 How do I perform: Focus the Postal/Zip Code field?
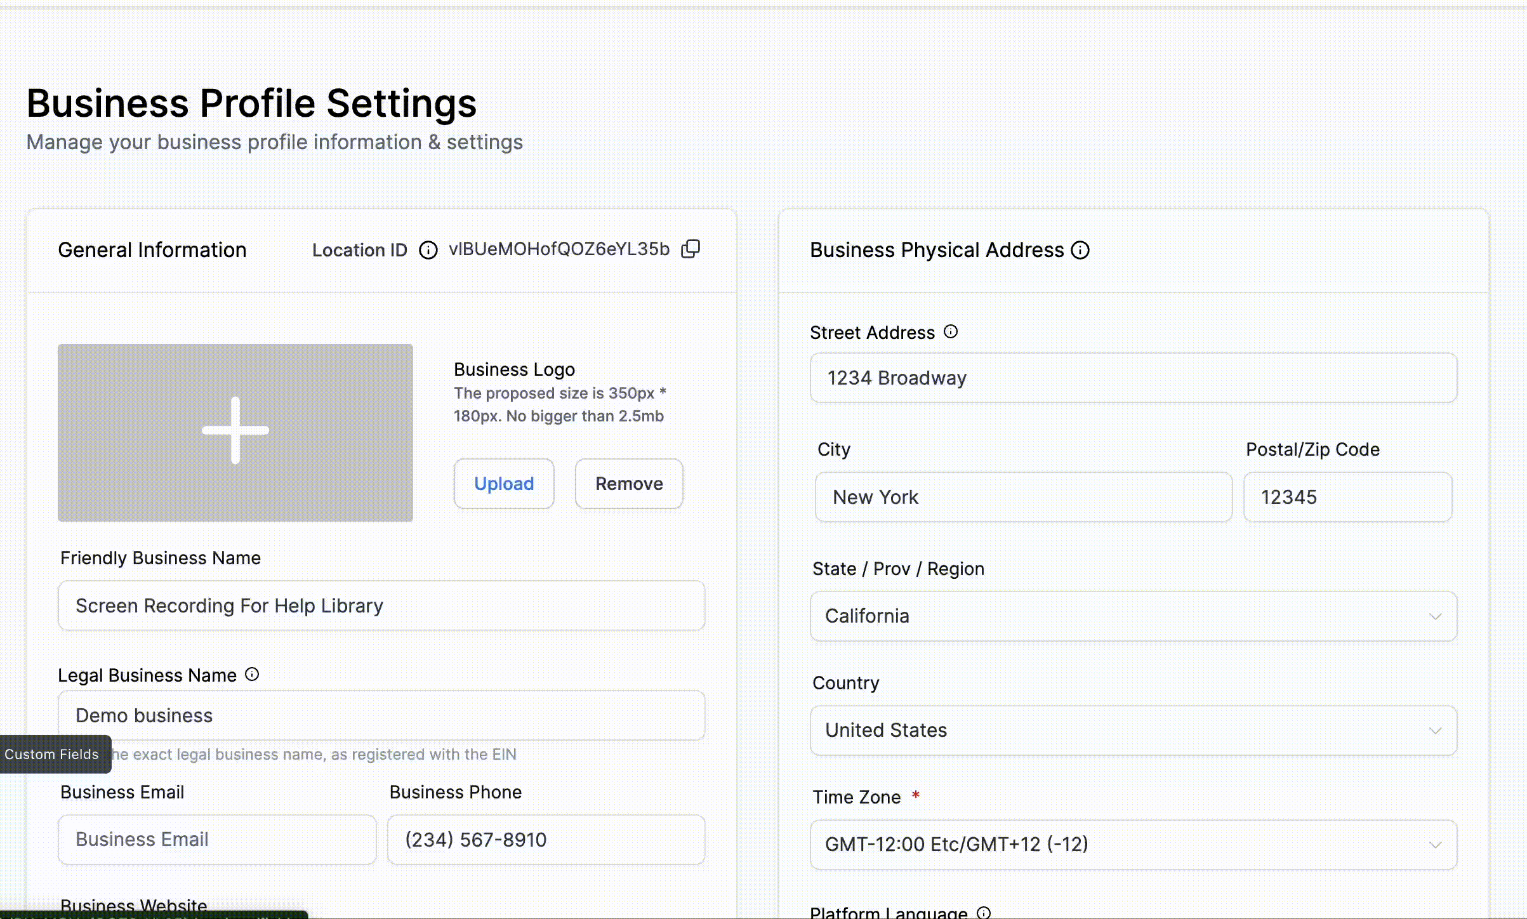tap(1347, 497)
